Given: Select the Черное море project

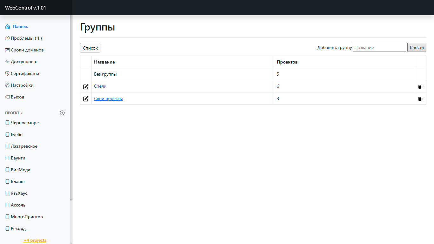Looking at the screenshot, I should pyautogui.click(x=24, y=123).
